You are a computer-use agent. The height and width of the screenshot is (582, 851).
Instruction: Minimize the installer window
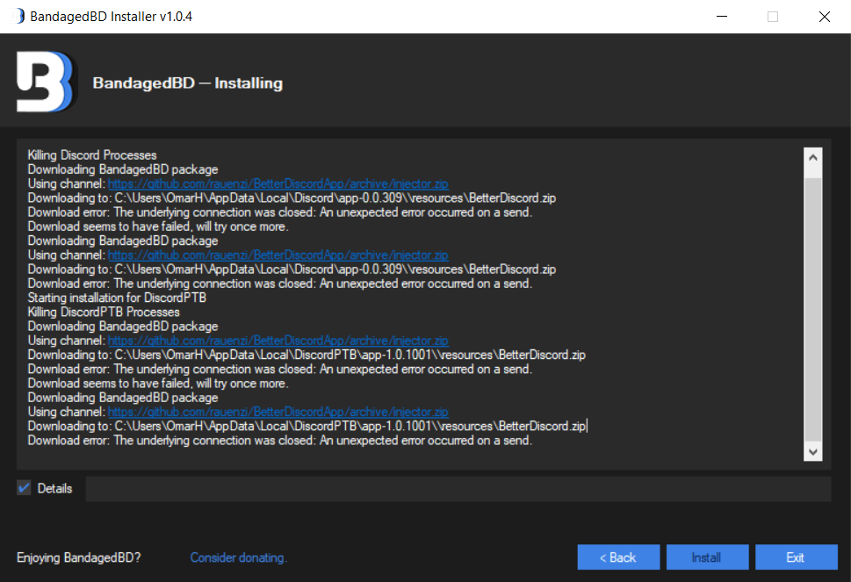pos(721,16)
